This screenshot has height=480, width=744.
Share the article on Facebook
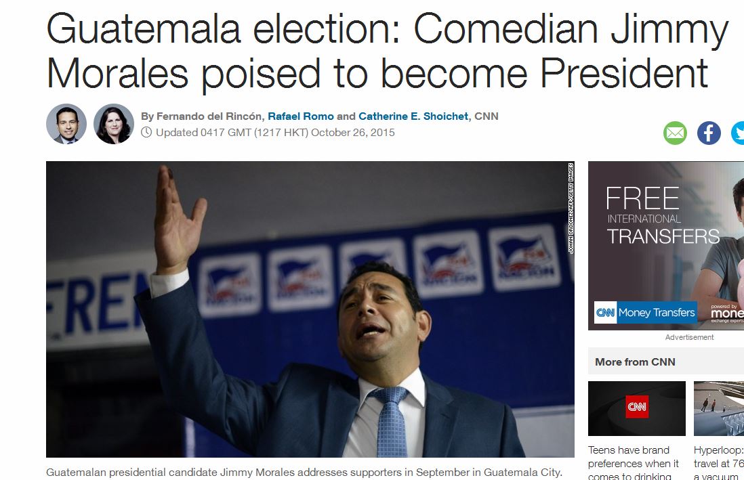point(709,133)
